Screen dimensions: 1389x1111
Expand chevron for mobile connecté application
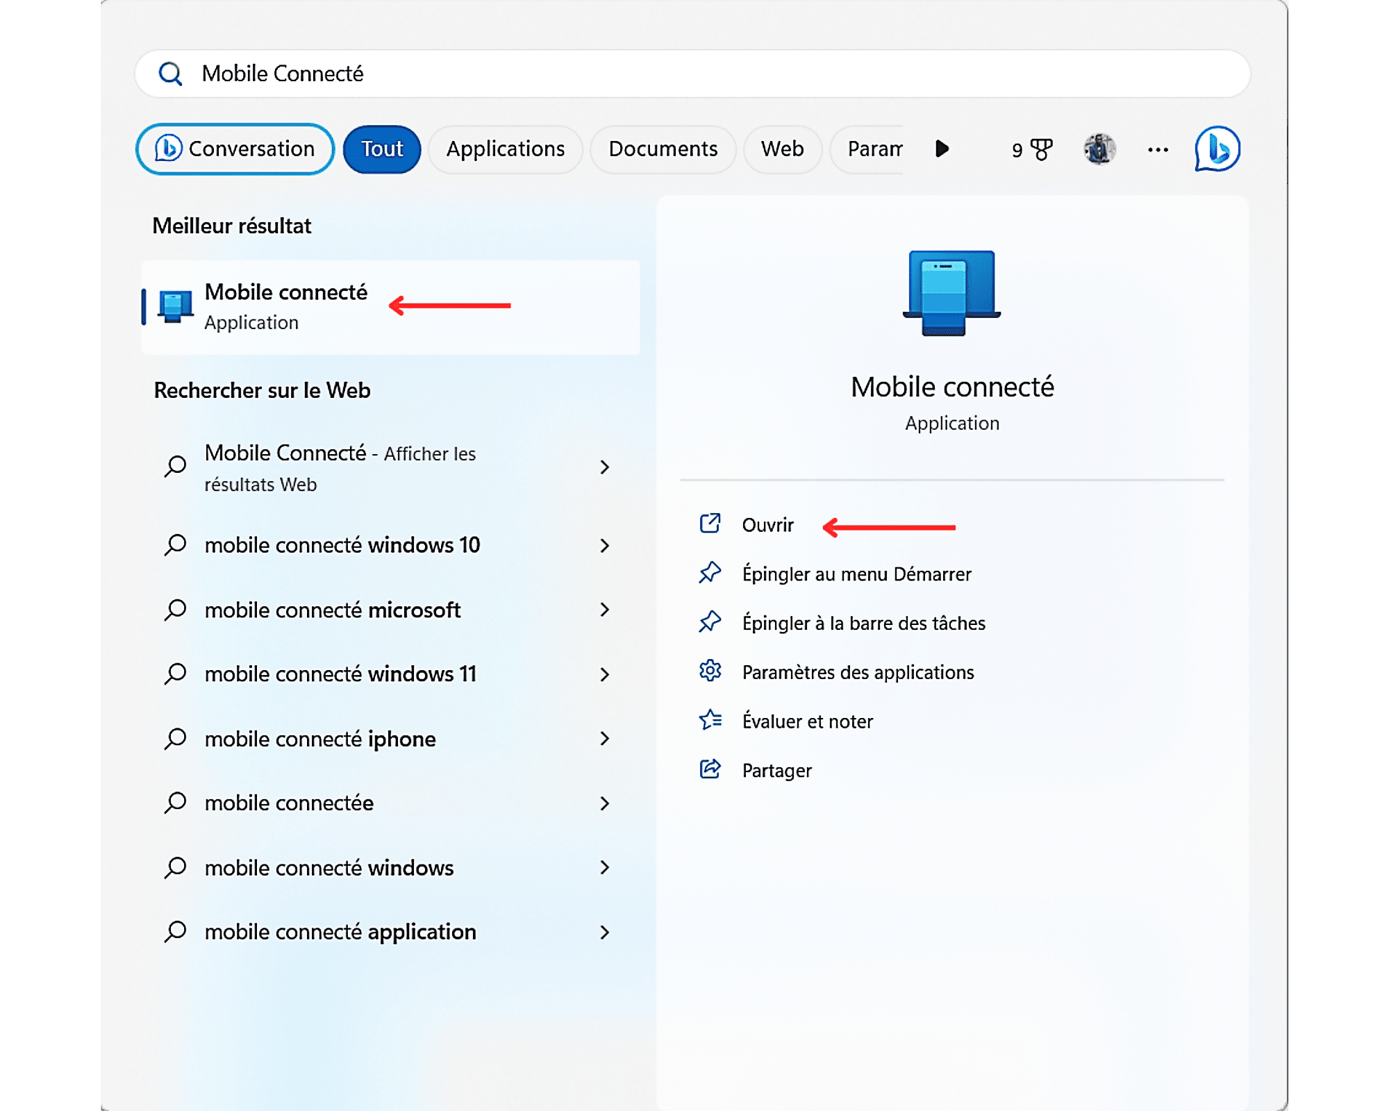pos(604,932)
